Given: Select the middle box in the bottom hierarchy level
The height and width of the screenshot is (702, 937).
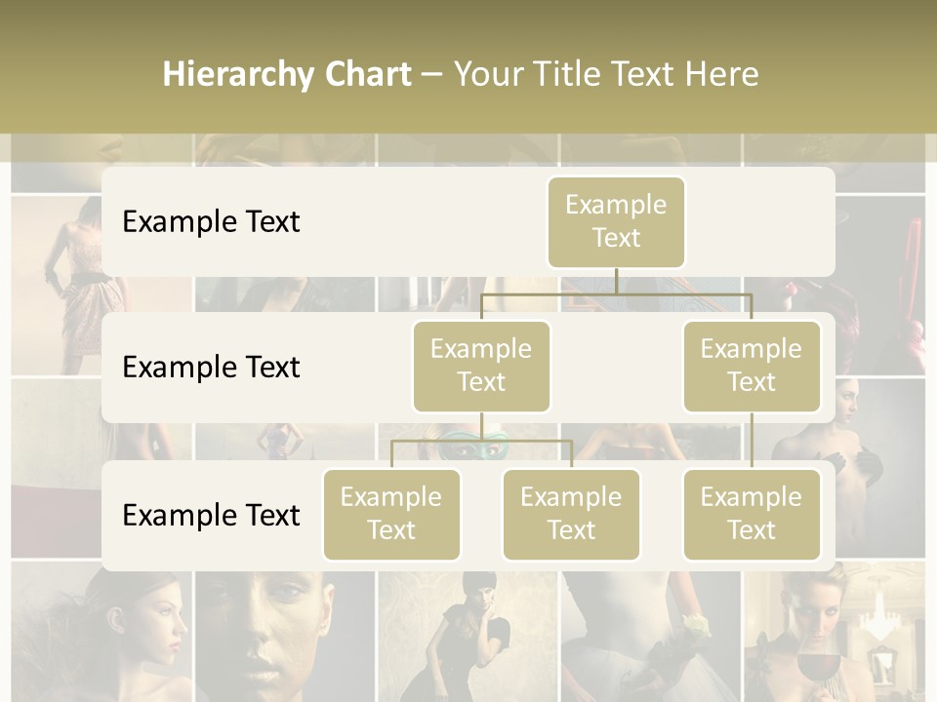Looking at the screenshot, I should [x=571, y=514].
